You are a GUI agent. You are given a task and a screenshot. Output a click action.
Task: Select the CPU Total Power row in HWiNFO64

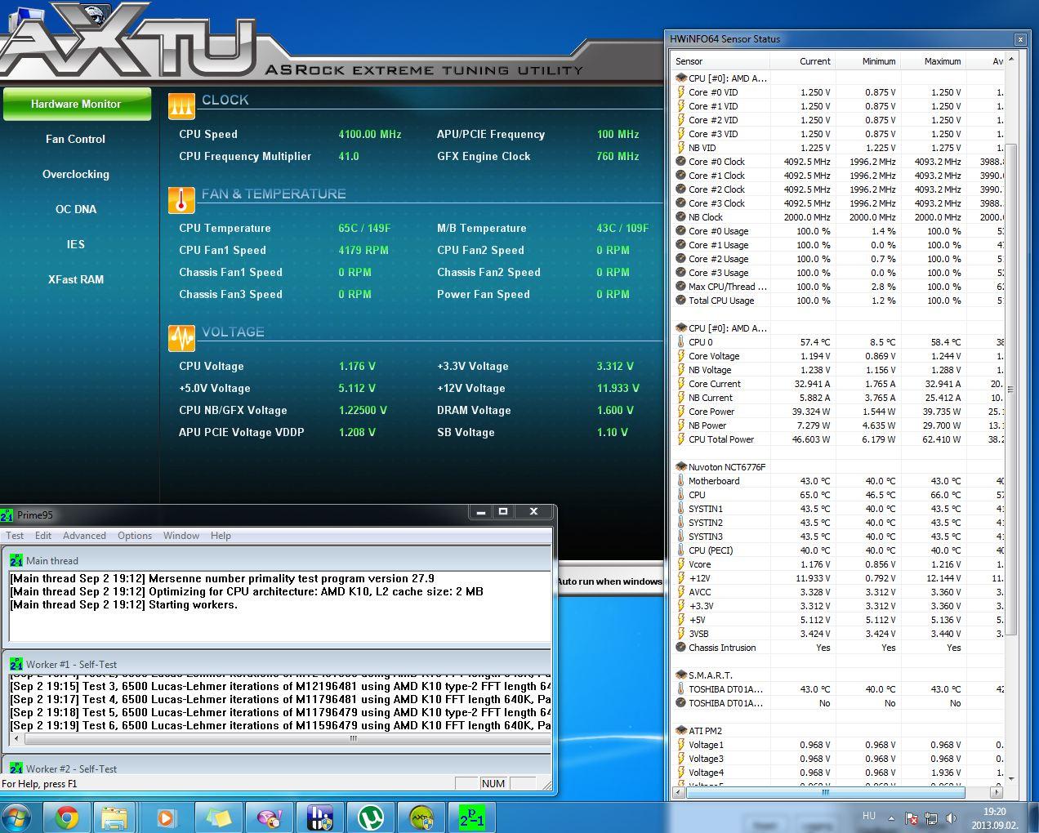838,439
